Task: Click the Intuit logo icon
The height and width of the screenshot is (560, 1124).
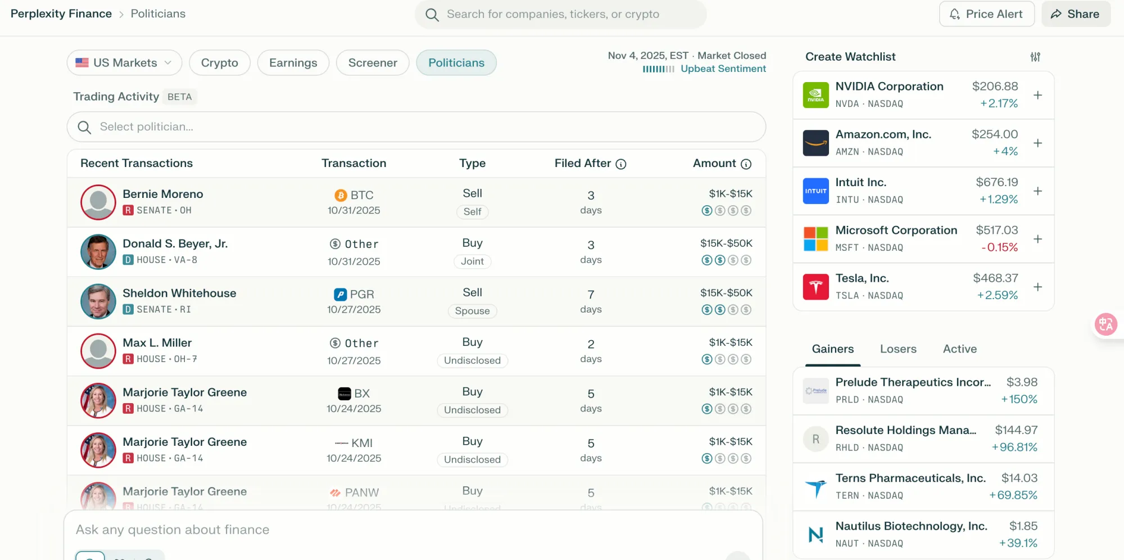Action: (x=815, y=191)
